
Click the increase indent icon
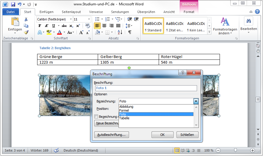(x=136, y=19)
